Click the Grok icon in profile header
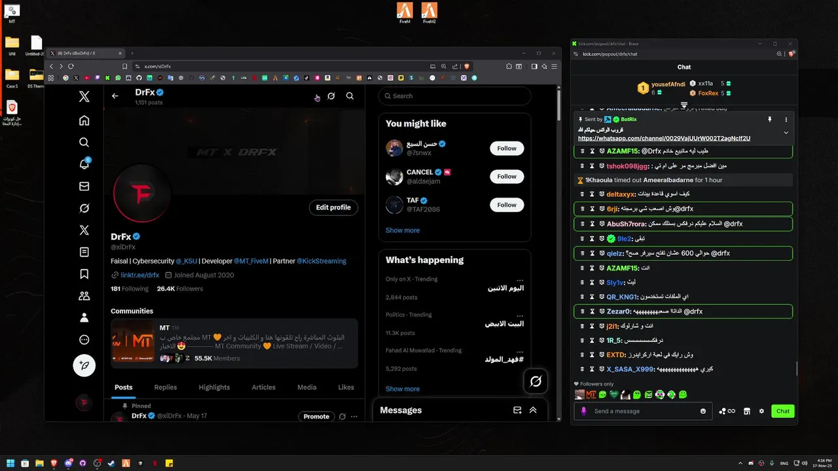Viewport: 838px width, 471px height. [x=331, y=96]
